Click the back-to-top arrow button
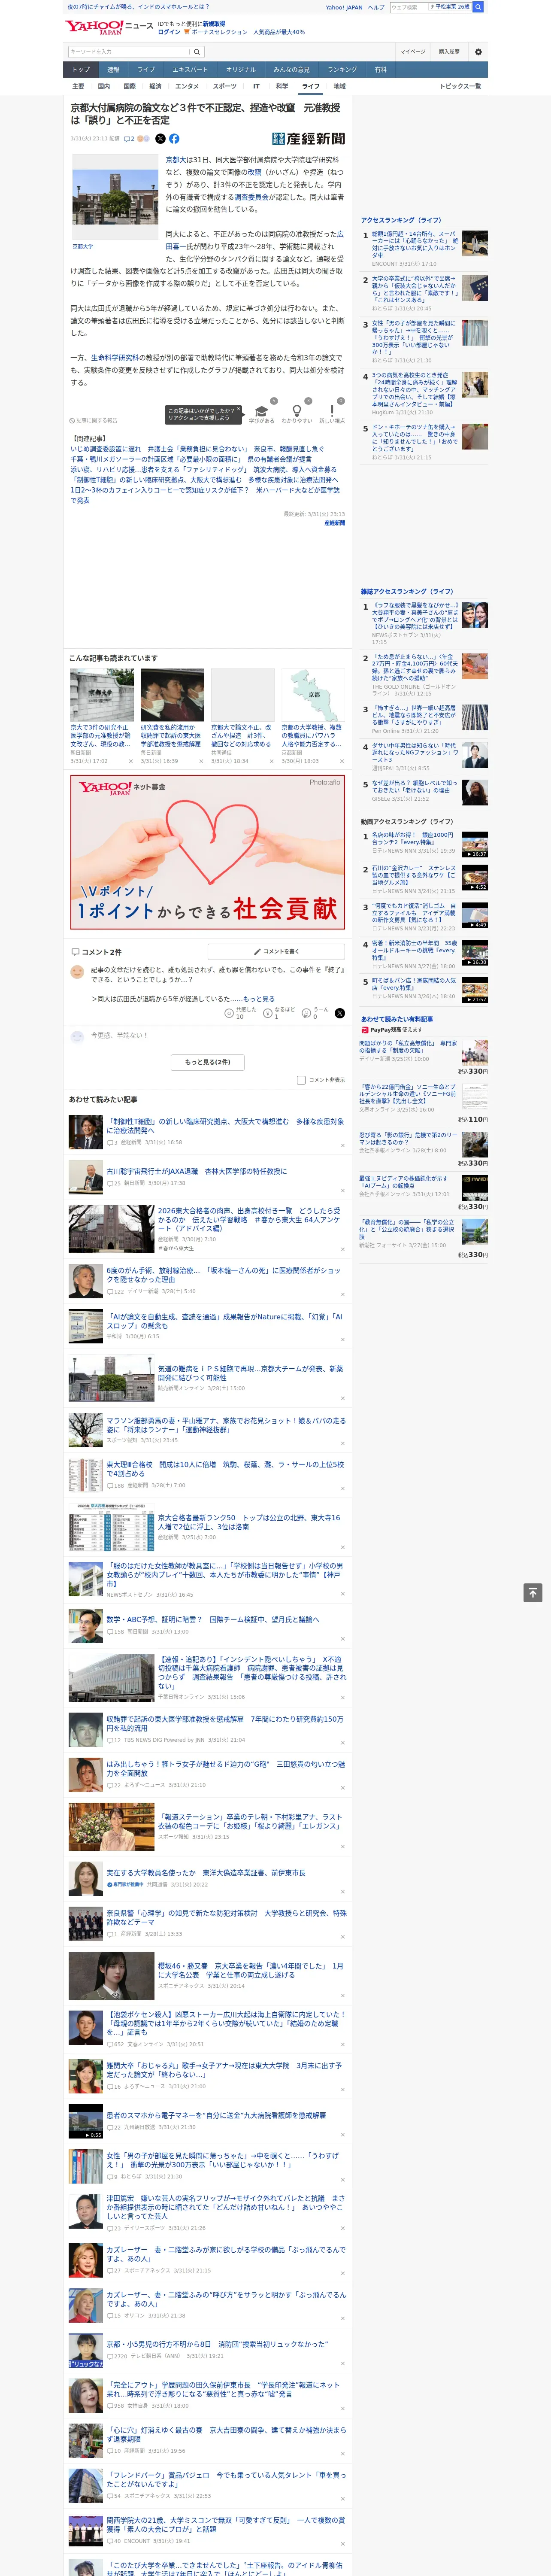551x2576 pixels. (x=533, y=1593)
